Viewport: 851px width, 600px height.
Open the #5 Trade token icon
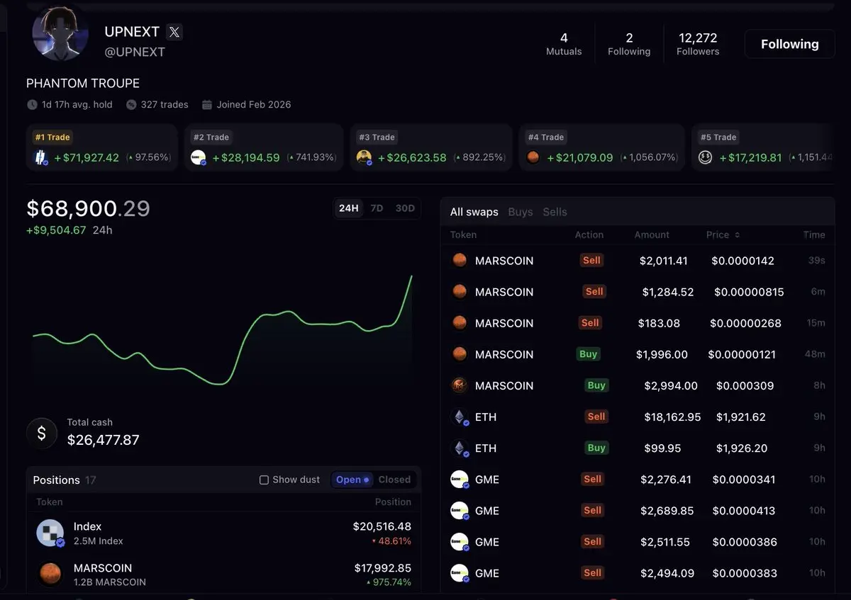705,157
